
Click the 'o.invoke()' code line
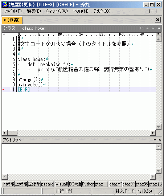tap(30, 85)
